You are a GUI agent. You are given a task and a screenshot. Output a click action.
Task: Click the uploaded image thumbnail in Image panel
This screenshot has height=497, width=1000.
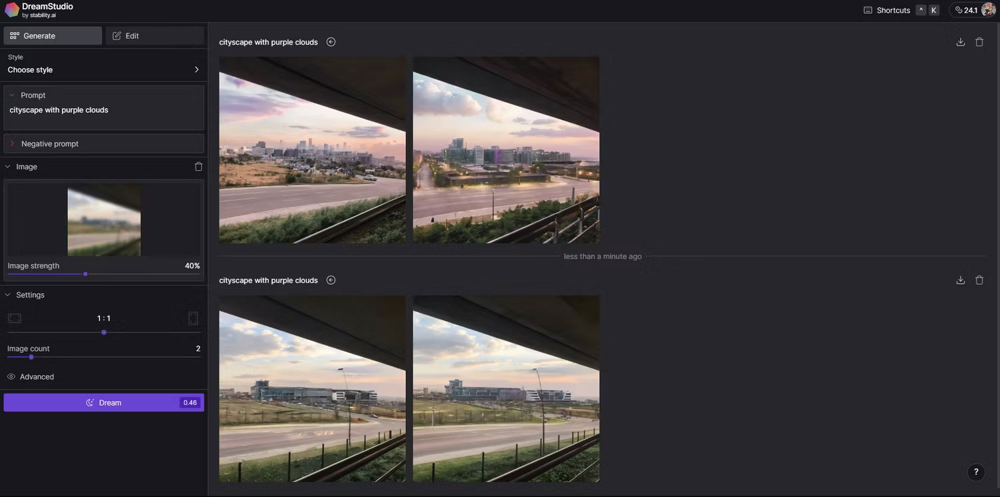point(103,220)
